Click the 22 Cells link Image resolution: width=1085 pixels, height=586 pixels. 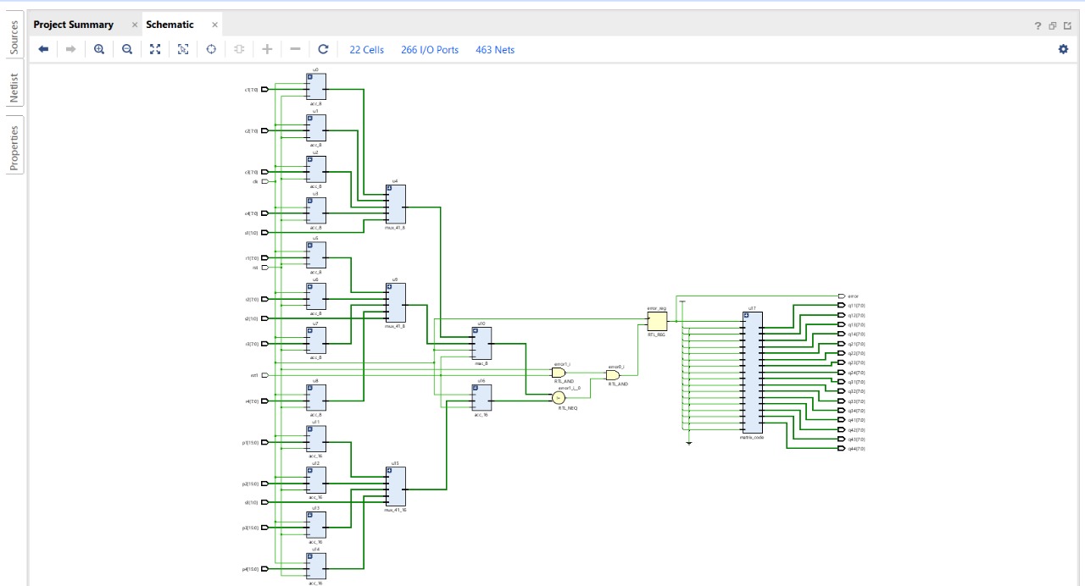pyautogui.click(x=365, y=50)
